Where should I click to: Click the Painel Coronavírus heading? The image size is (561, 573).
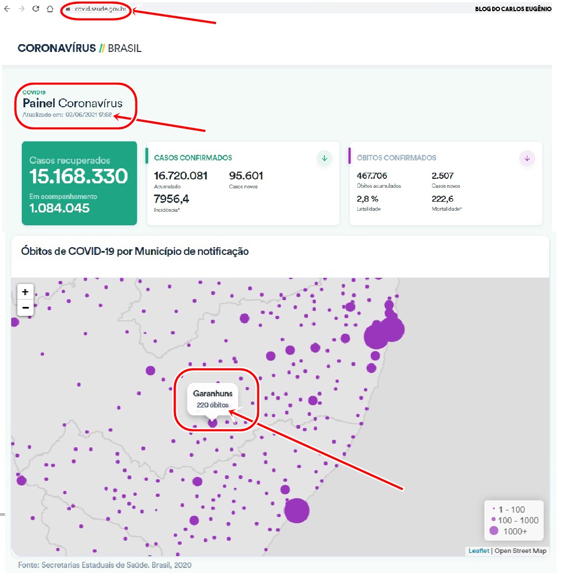[72, 103]
